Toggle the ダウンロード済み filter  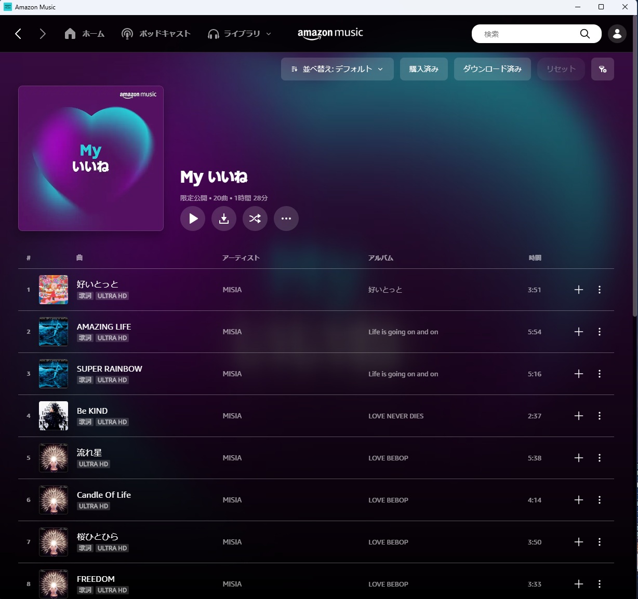(x=493, y=69)
